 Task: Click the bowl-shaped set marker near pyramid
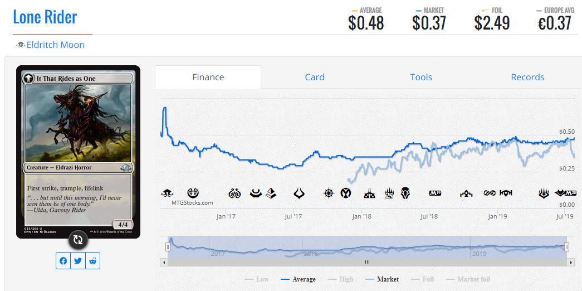(256, 193)
